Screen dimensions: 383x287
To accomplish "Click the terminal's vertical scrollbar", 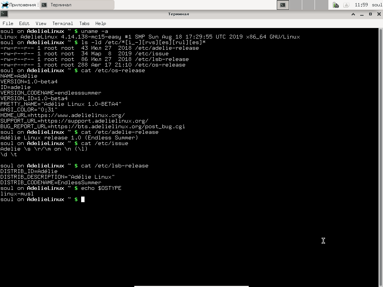I will tap(380, 157).
